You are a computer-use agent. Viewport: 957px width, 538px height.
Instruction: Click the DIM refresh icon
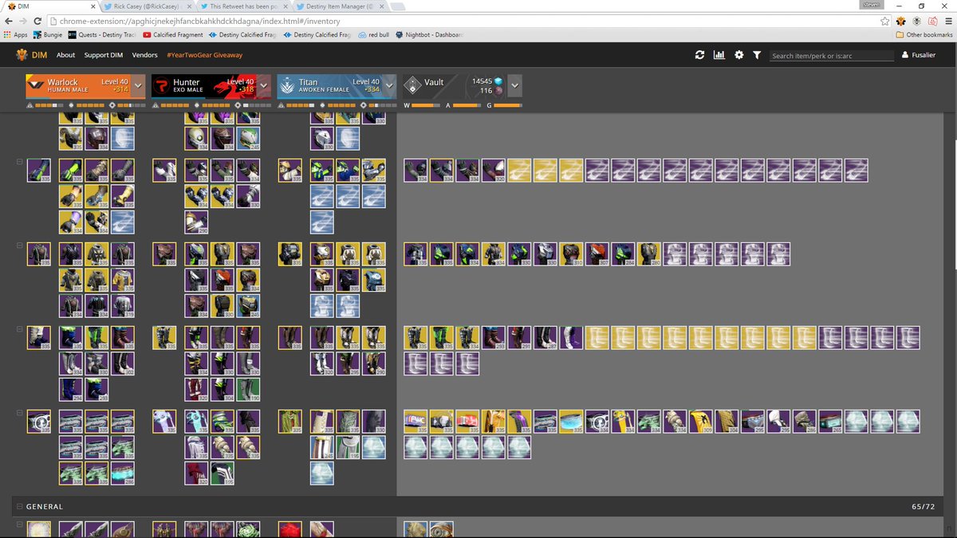point(699,55)
